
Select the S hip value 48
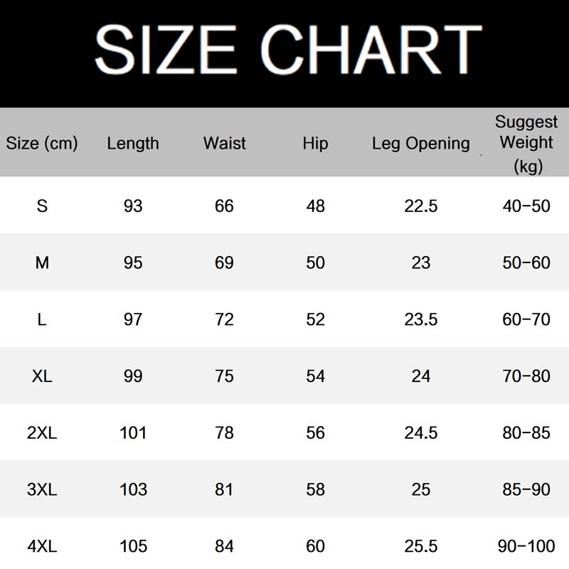[x=315, y=206]
